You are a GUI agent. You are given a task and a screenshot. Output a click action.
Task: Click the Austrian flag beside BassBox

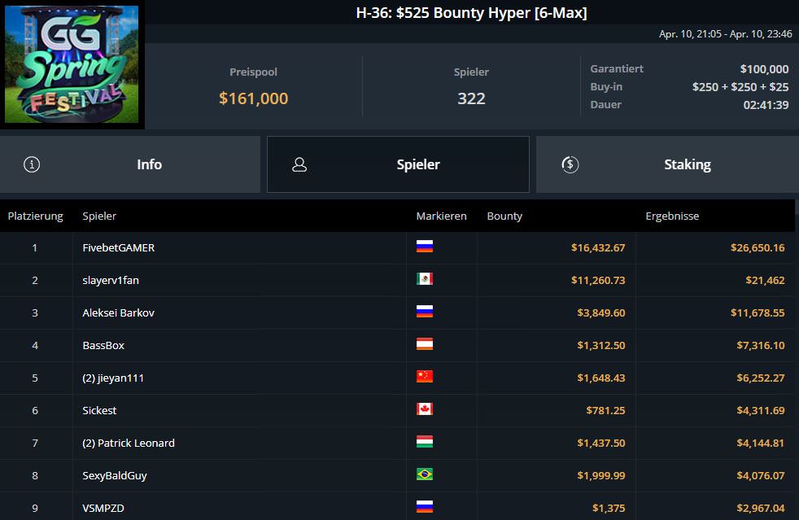(x=424, y=345)
